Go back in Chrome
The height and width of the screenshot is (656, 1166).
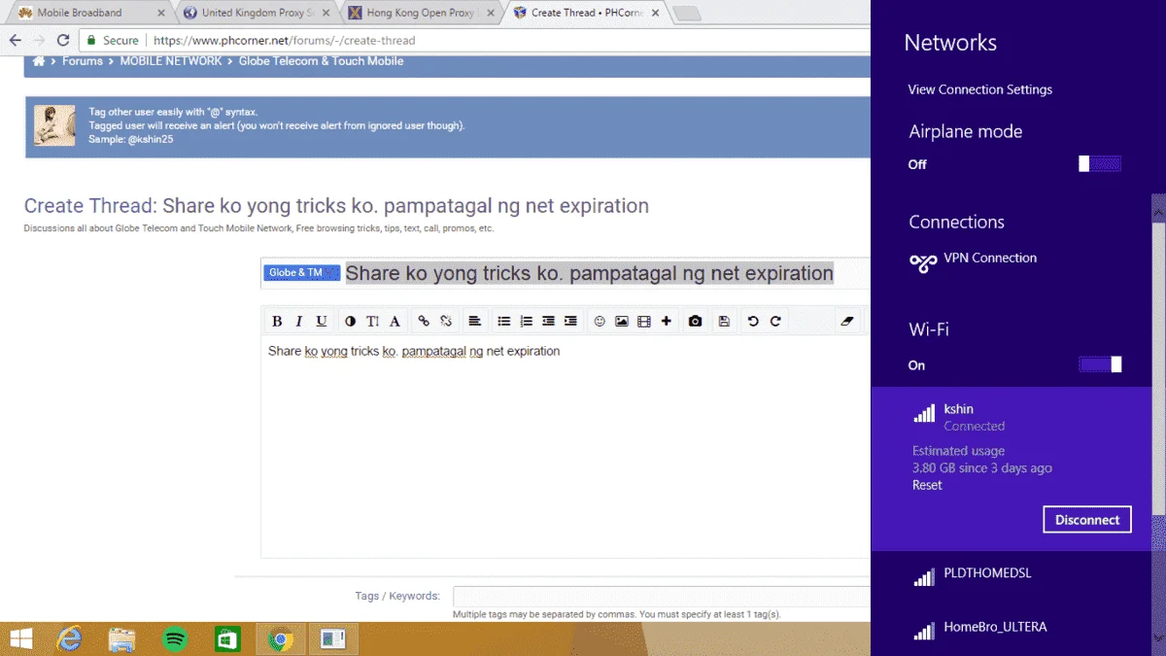pyautogui.click(x=16, y=41)
